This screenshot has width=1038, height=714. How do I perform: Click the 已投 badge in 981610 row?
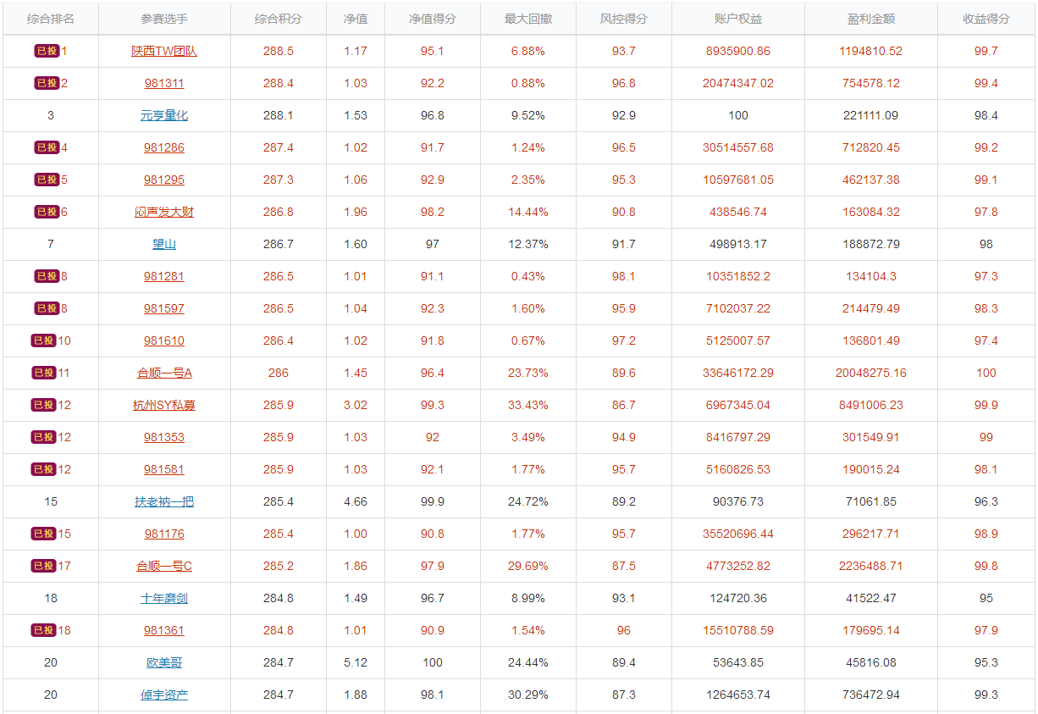pyautogui.click(x=44, y=340)
